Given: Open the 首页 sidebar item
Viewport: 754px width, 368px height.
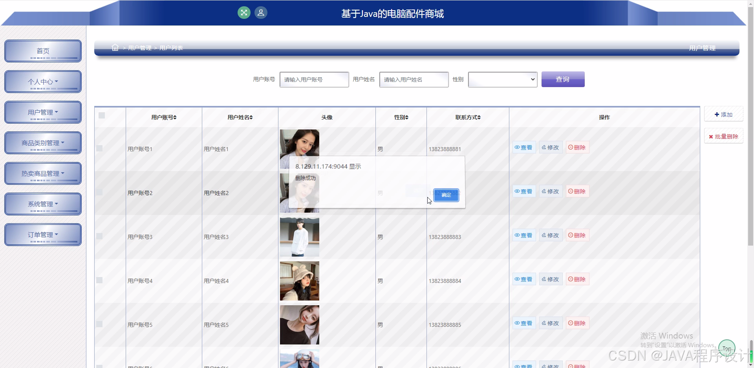Looking at the screenshot, I should 43,51.
